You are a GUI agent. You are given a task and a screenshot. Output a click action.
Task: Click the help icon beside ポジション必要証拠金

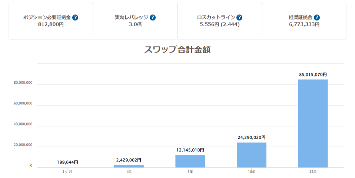click(x=75, y=17)
